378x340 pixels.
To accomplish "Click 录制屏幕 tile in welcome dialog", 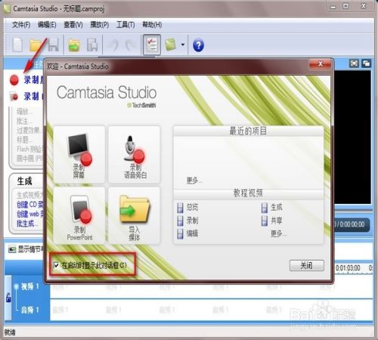I will (79, 154).
